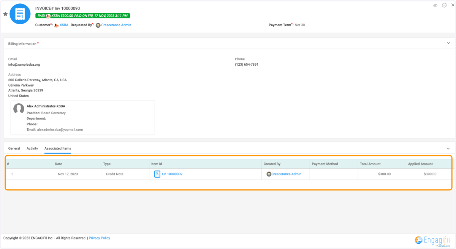Open the more options ellipsis menu
This screenshot has height=249, width=456.
coord(444,5)
